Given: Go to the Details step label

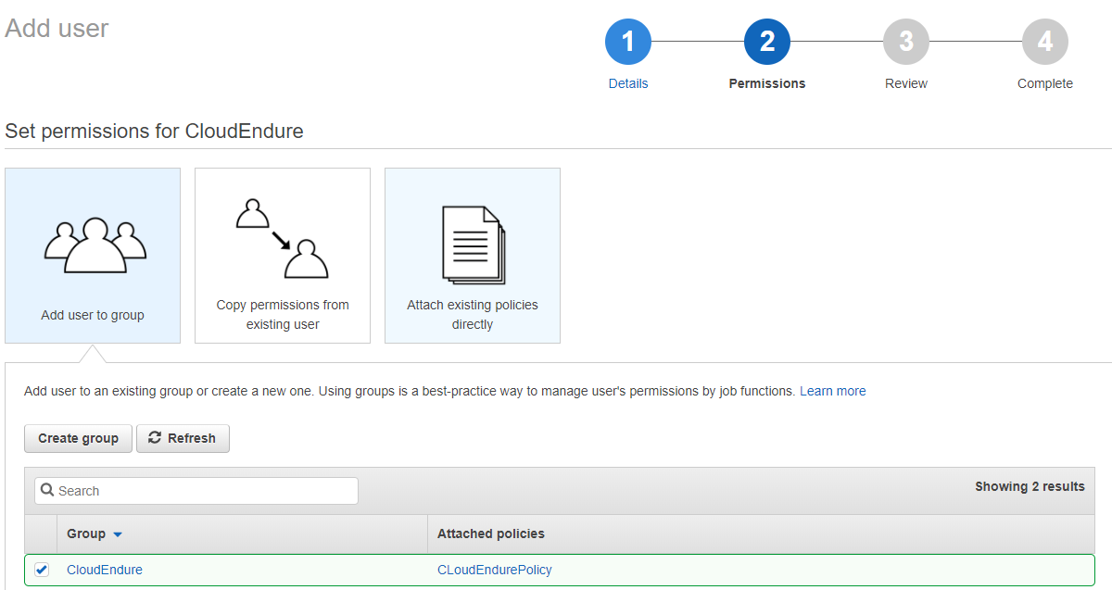Looking at the screenshot, I should 628,83.
